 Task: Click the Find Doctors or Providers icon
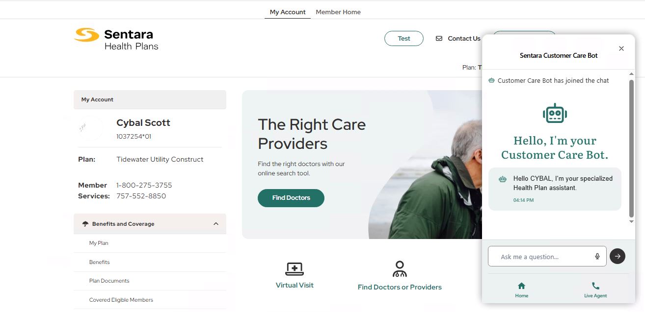(x=400, y=269)
